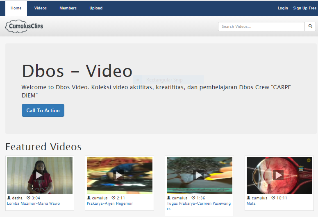
Task: Click the user icon beside detha
Action: (9, 198)
